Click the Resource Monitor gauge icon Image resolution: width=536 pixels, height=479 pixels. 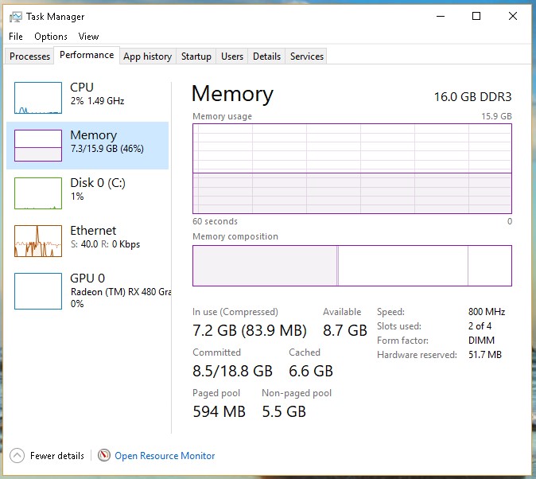click(104, 456)
